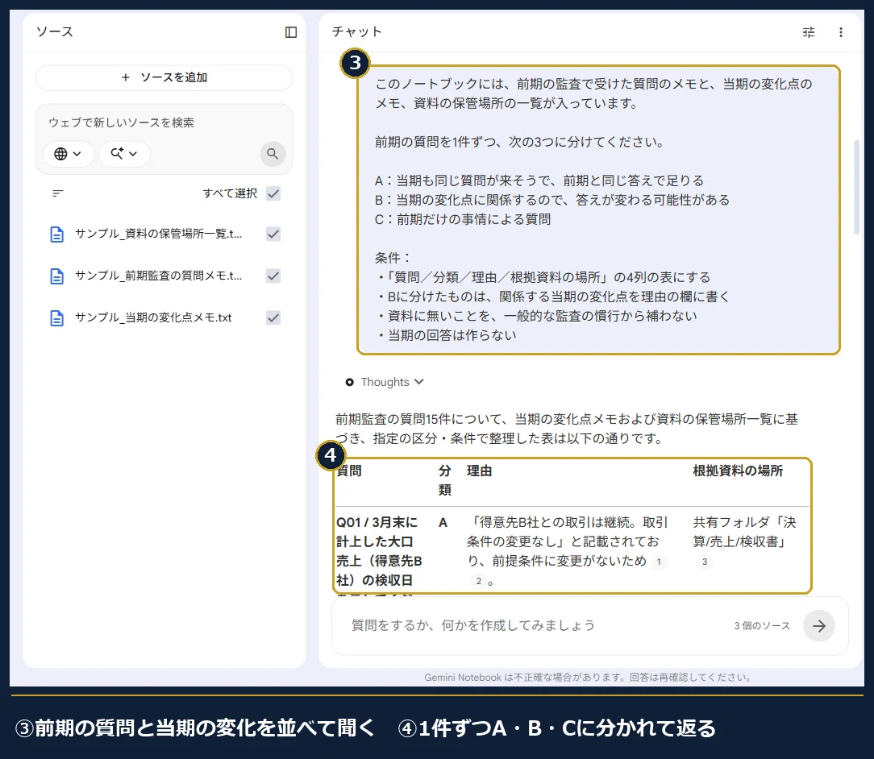Collapse the ソース panel with the sidebar icon
The height and width of the screenshot is (759, 874).
coord(291,32)
